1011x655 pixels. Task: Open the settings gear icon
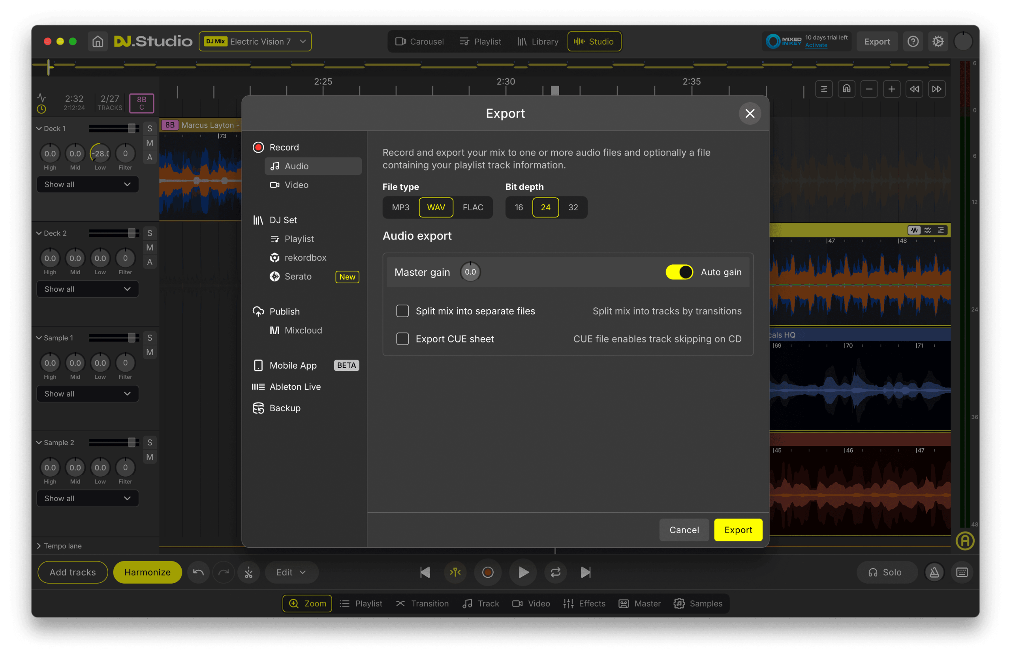[938, 41]
